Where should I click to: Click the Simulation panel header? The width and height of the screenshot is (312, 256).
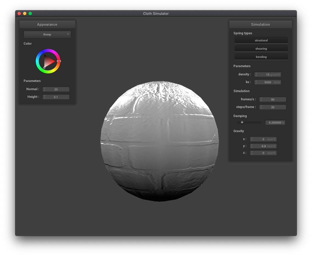[x=260, y=24]
